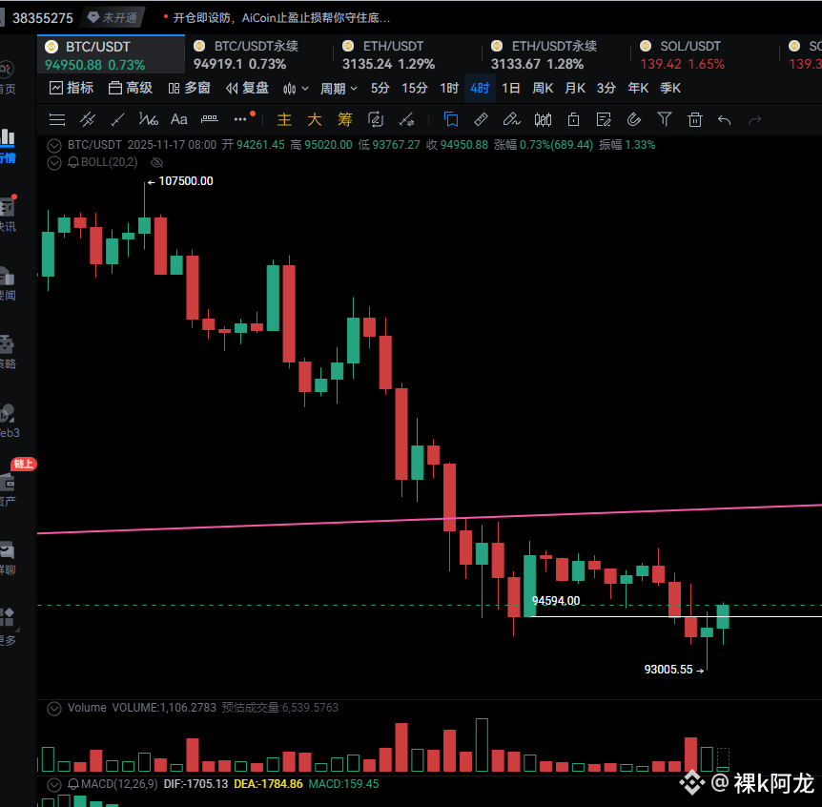This screenshot has height=807, width=822.
Task: Select the Aa text annotation tool
Action: pyautogui.click(x=178, y=119)
